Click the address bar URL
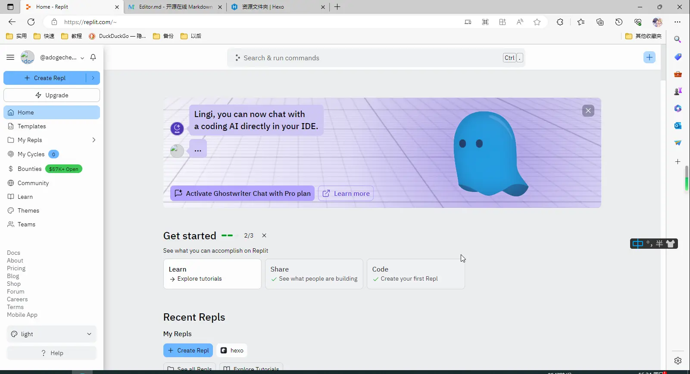 click(91, 22)
